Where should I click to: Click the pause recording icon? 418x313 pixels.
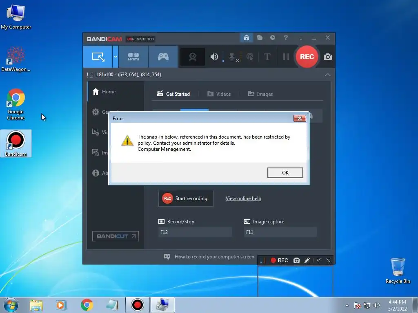click(286, 57)
